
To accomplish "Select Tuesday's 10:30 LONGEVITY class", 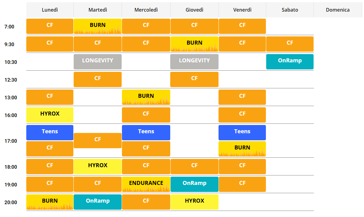I will click(x=97, y=62).
